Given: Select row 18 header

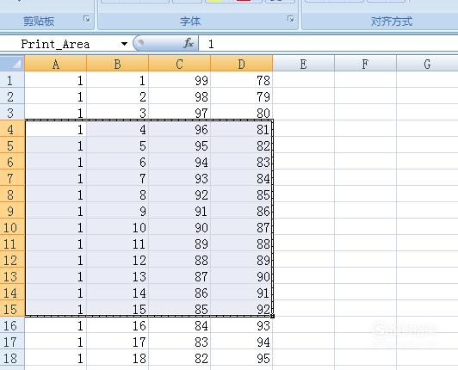Looking at the screenshot, I should point(12,358).
